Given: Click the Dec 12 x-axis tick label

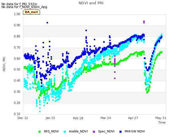Looking at the screenshot, I should coord(23,118).
